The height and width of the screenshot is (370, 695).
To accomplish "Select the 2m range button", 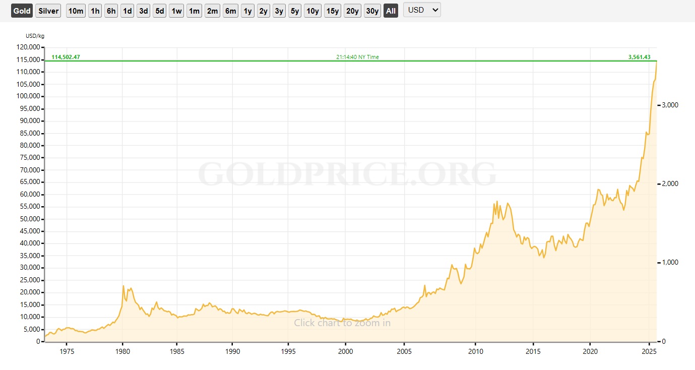I will 213,11.
